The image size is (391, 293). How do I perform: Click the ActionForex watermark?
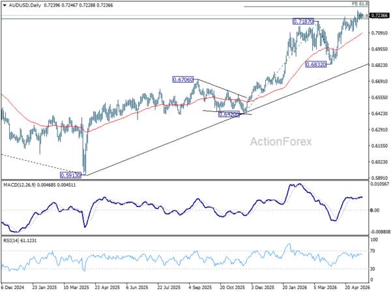click(x=281, y=142)
